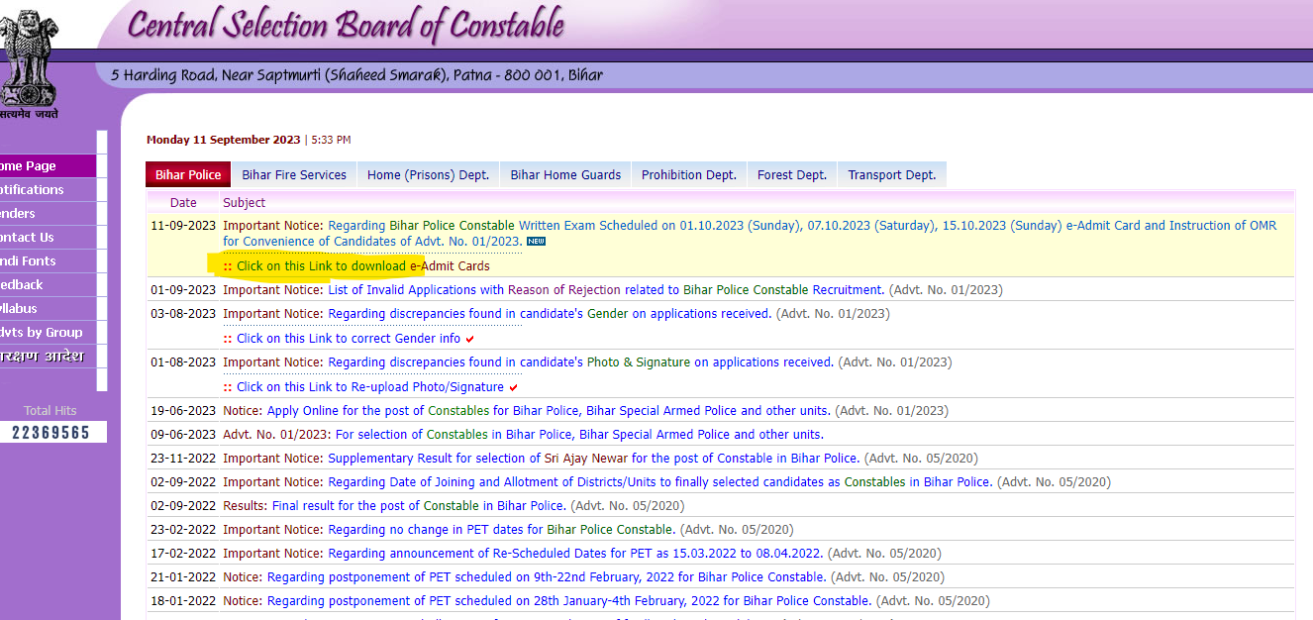Open Contact Us sidebar item
The image size is (1313, 620).
48,238
